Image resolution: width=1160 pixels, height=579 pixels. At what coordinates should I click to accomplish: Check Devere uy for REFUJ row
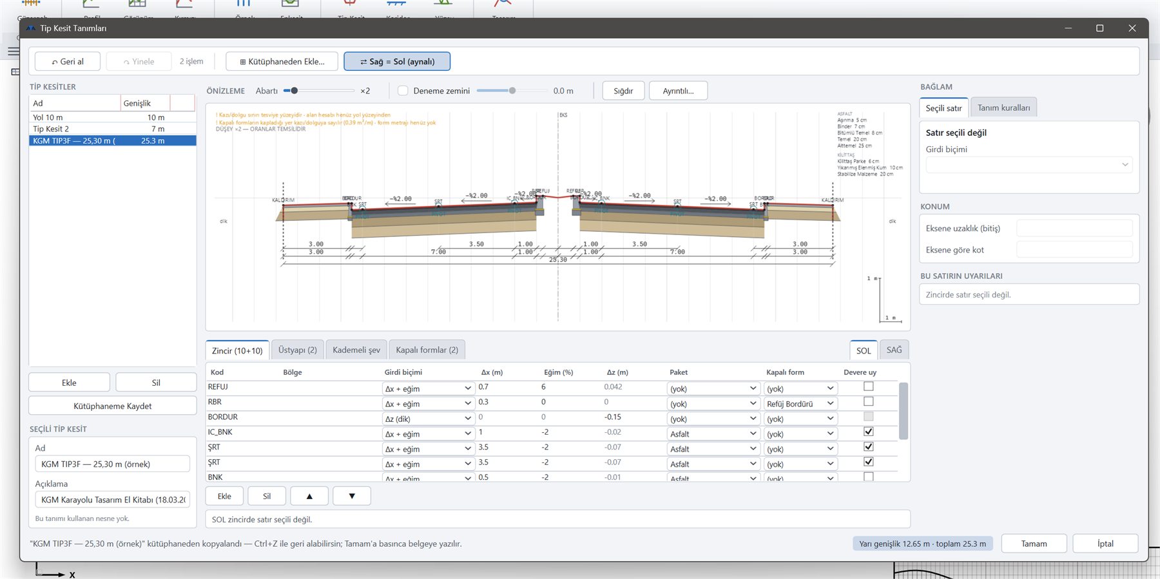tap(869, 386)
